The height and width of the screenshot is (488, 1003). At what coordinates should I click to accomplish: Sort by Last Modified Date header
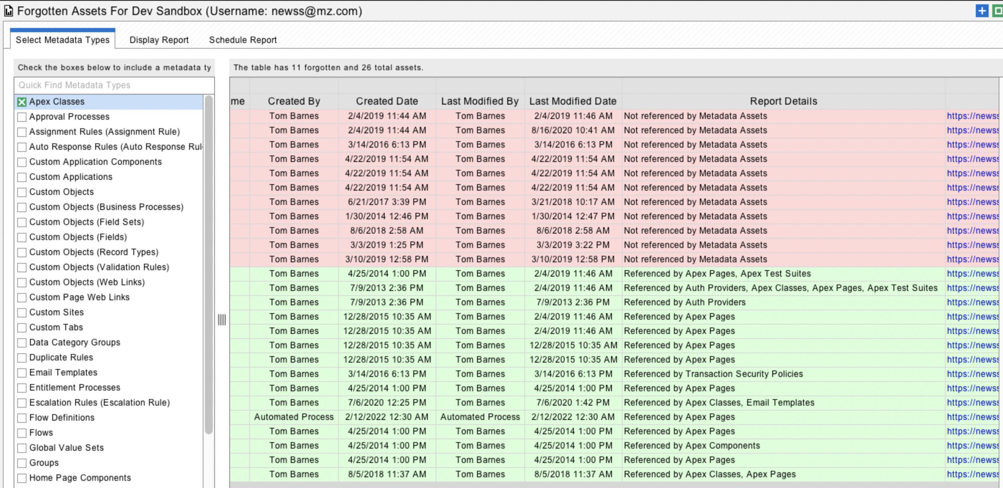point(572,101)
